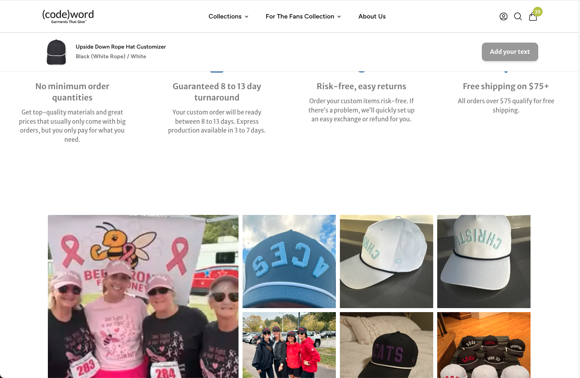Click the Free shipping on $75+ heading
The image size is (580, 378).
click(506, 86)
